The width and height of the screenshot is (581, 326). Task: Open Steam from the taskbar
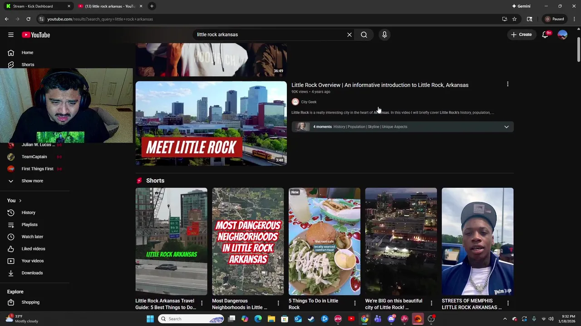coord(311,319)
